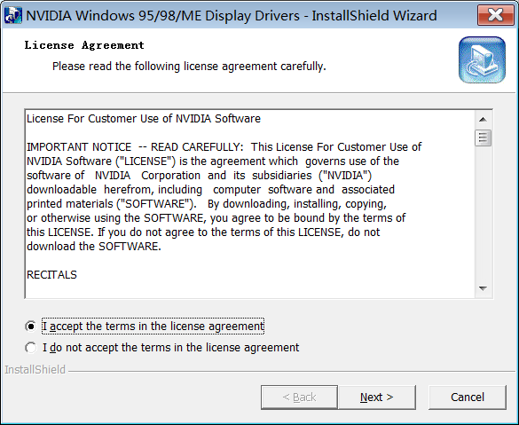The image size is (519, 425).
Task: Click the RECITALS line in license text
Action: (51, 275)
